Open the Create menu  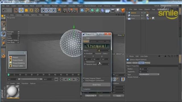pos(14,6)
